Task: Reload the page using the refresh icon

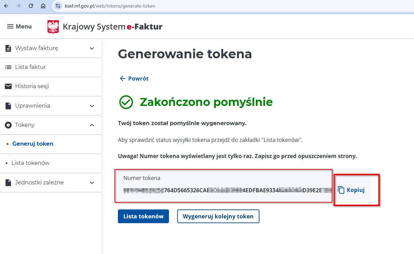Action: [31, 6]
